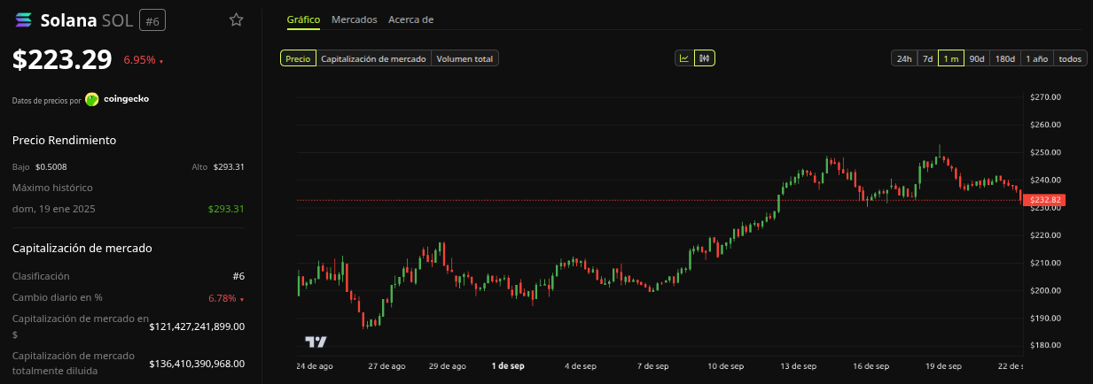Set chart range to 1 m
Screen dimensions: 1093x384
(x=951, y=58)
